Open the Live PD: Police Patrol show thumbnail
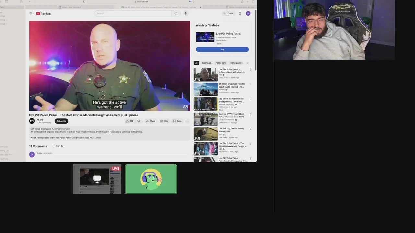The width and height of the screenshot is (415, 233). [x=205, y=37]
